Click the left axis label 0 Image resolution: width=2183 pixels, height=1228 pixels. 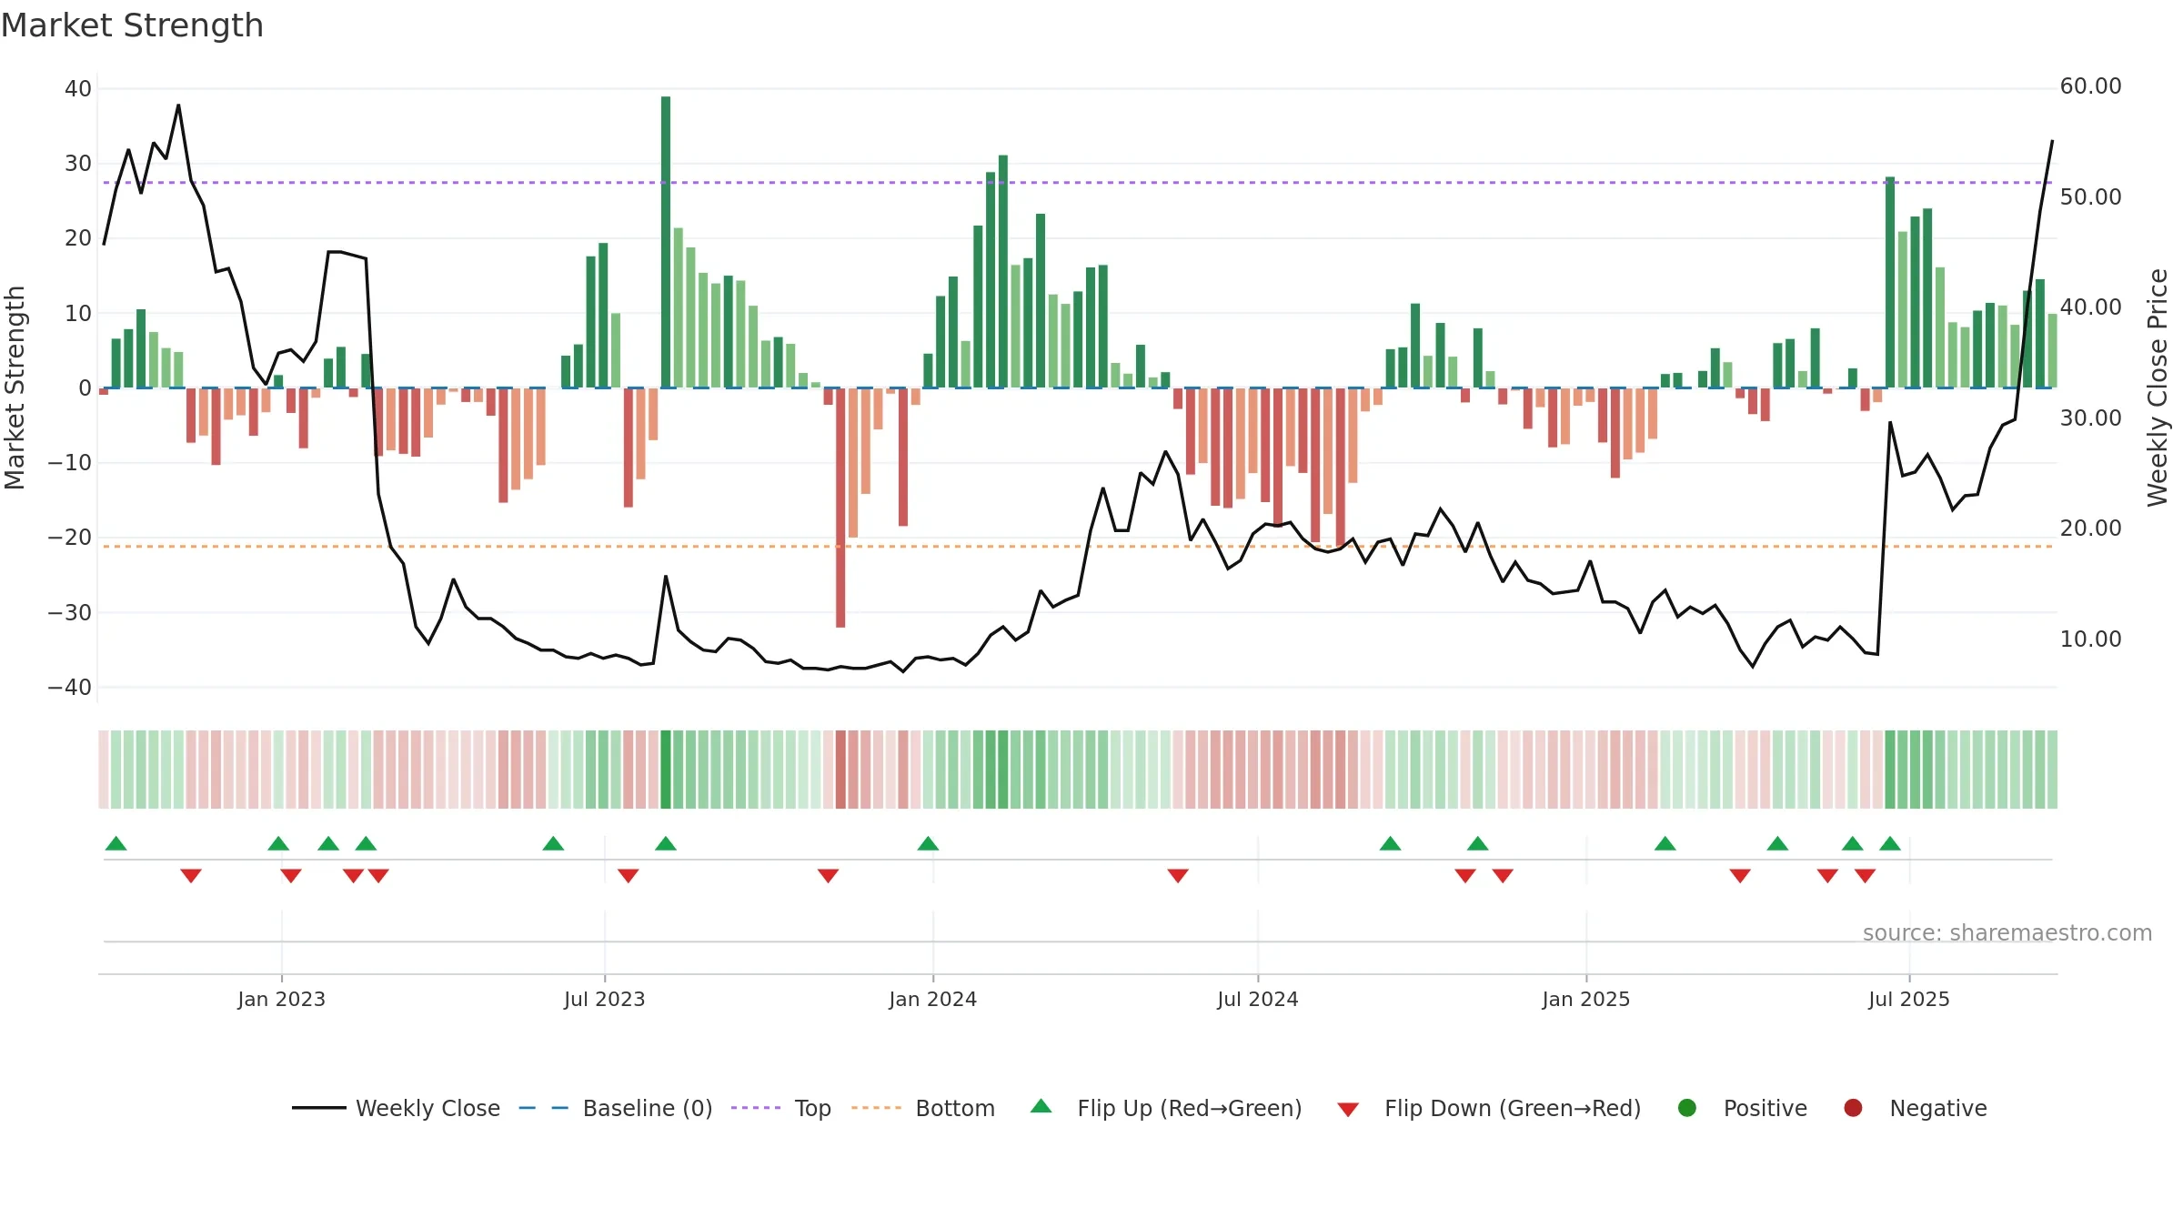click(x=85, y=388)
